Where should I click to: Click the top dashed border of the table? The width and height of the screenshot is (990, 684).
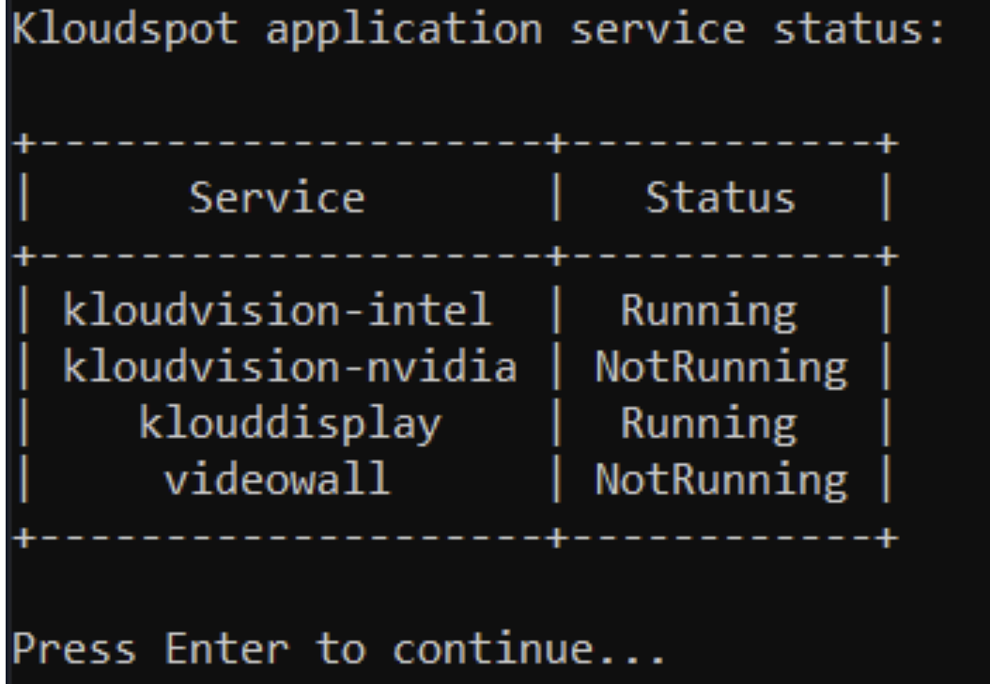point(455,143)
